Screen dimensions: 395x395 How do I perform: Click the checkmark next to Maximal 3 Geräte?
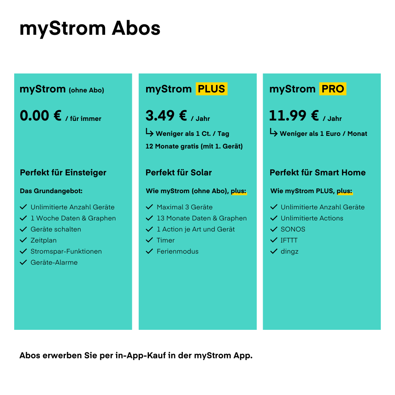[149, 207]
